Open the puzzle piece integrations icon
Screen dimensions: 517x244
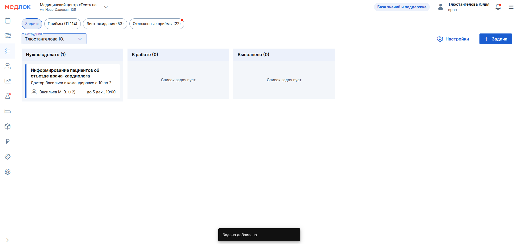pyautogui.click(x=8, y=157)
